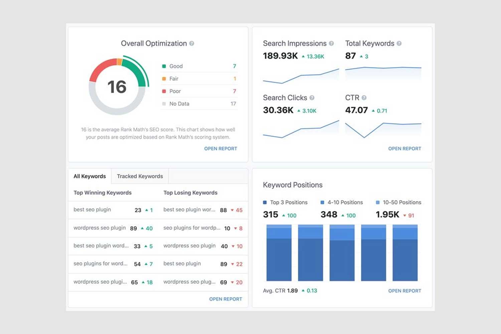This screenshot has height=334, width=501.
Task: Click losing keyword 'best seo plugin wor...'
Action: coord(189,210)
